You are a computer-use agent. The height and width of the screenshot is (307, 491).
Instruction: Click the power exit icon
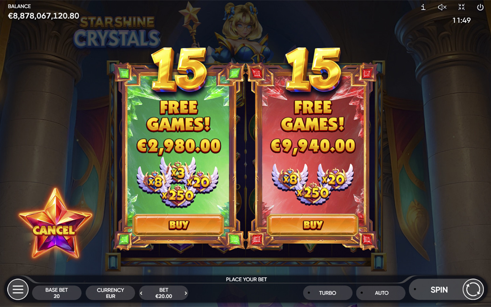click(x=480, y=7)
